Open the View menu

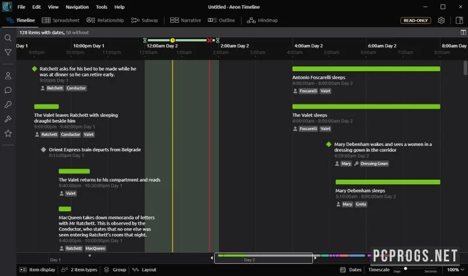click(x=53, y=7)
